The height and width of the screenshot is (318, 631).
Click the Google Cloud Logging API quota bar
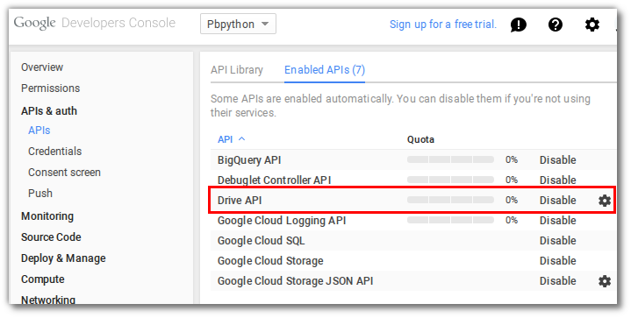pyautogui.click(x=450, y=220)
